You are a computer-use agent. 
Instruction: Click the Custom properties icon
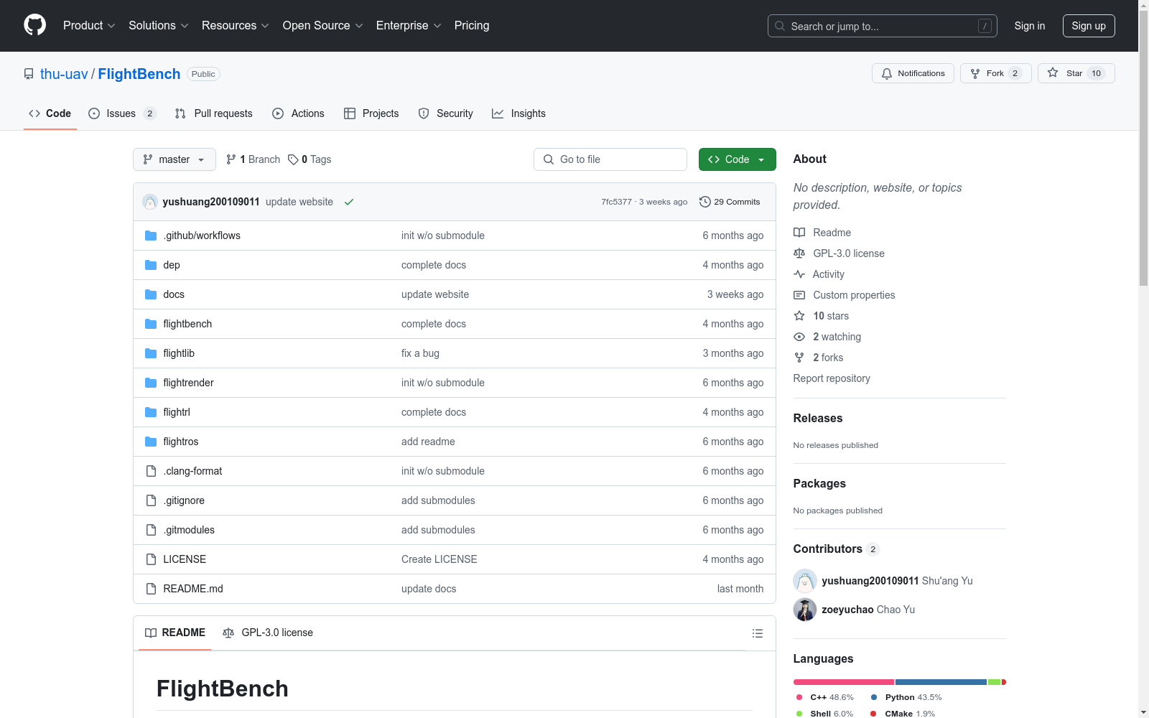pyautogui.click(x=799, y=295)
